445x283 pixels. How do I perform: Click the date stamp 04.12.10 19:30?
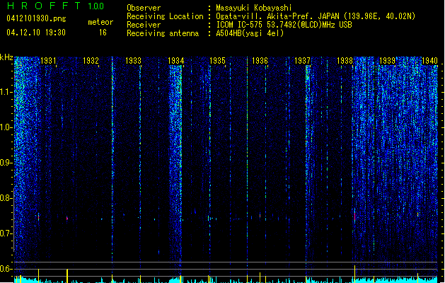coord(36,33)
